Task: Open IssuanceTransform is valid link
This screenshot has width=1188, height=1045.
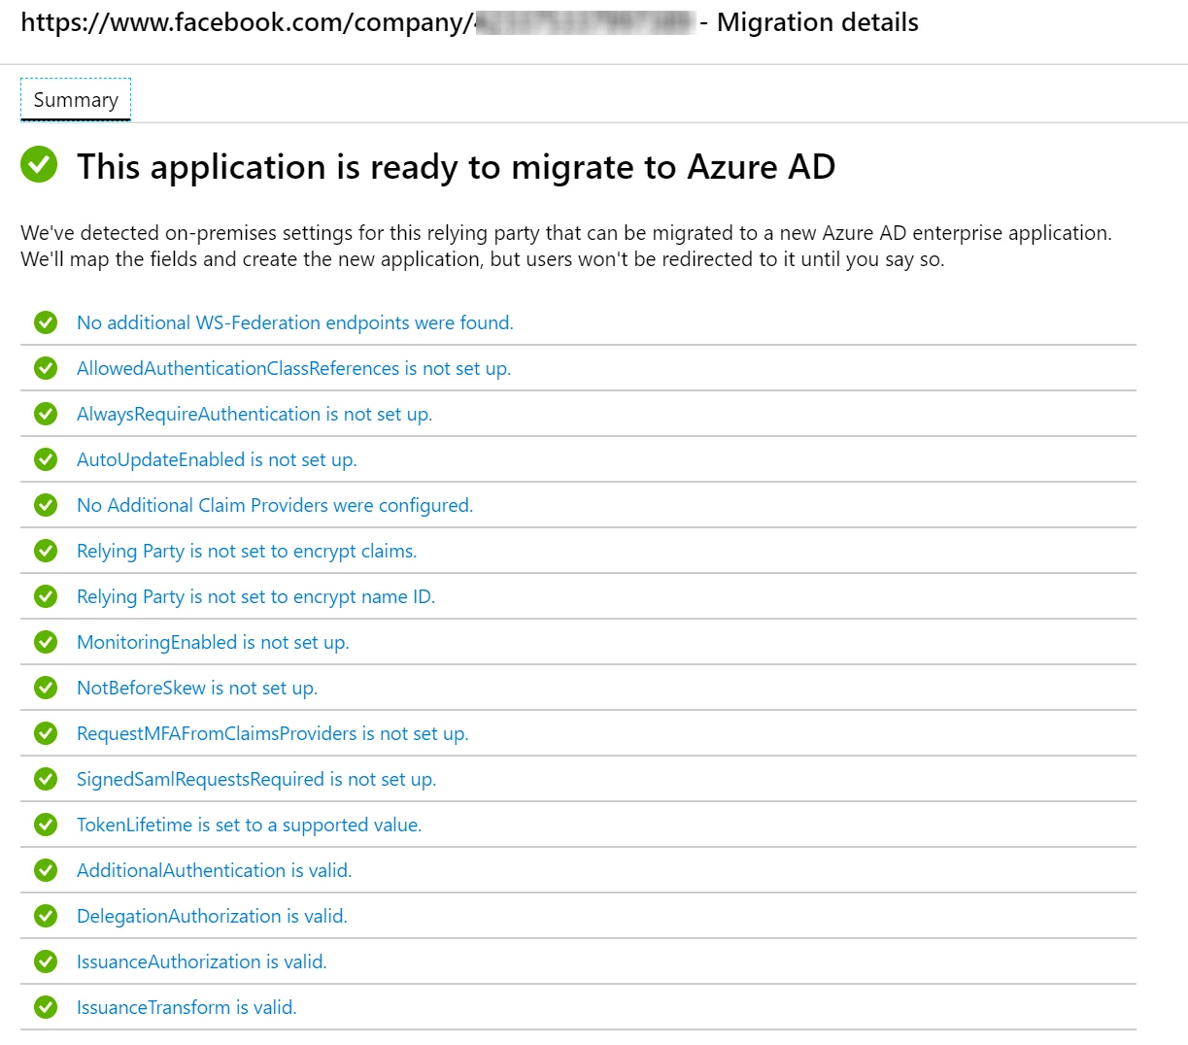Action: click(x=187, y=1007)
